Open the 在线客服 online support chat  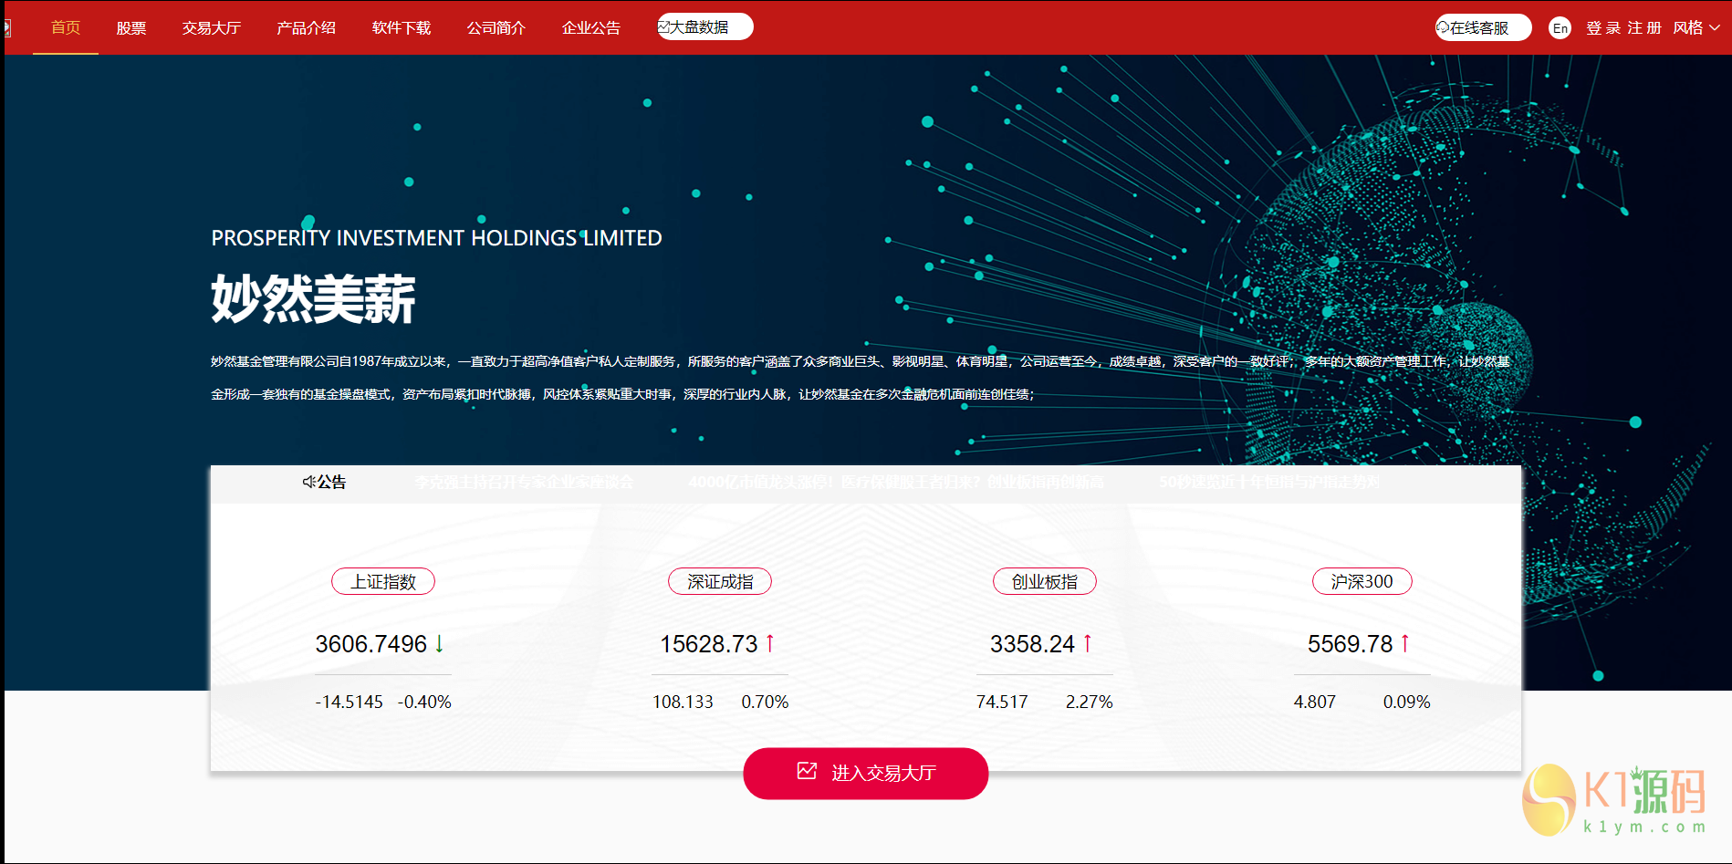tap(1483, 27)
